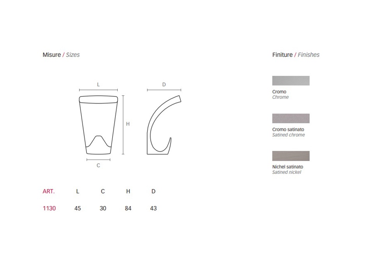The height and width of the screenshot is (280, 373).
Task: Click the ART. table header
Action: coord(49,191)
